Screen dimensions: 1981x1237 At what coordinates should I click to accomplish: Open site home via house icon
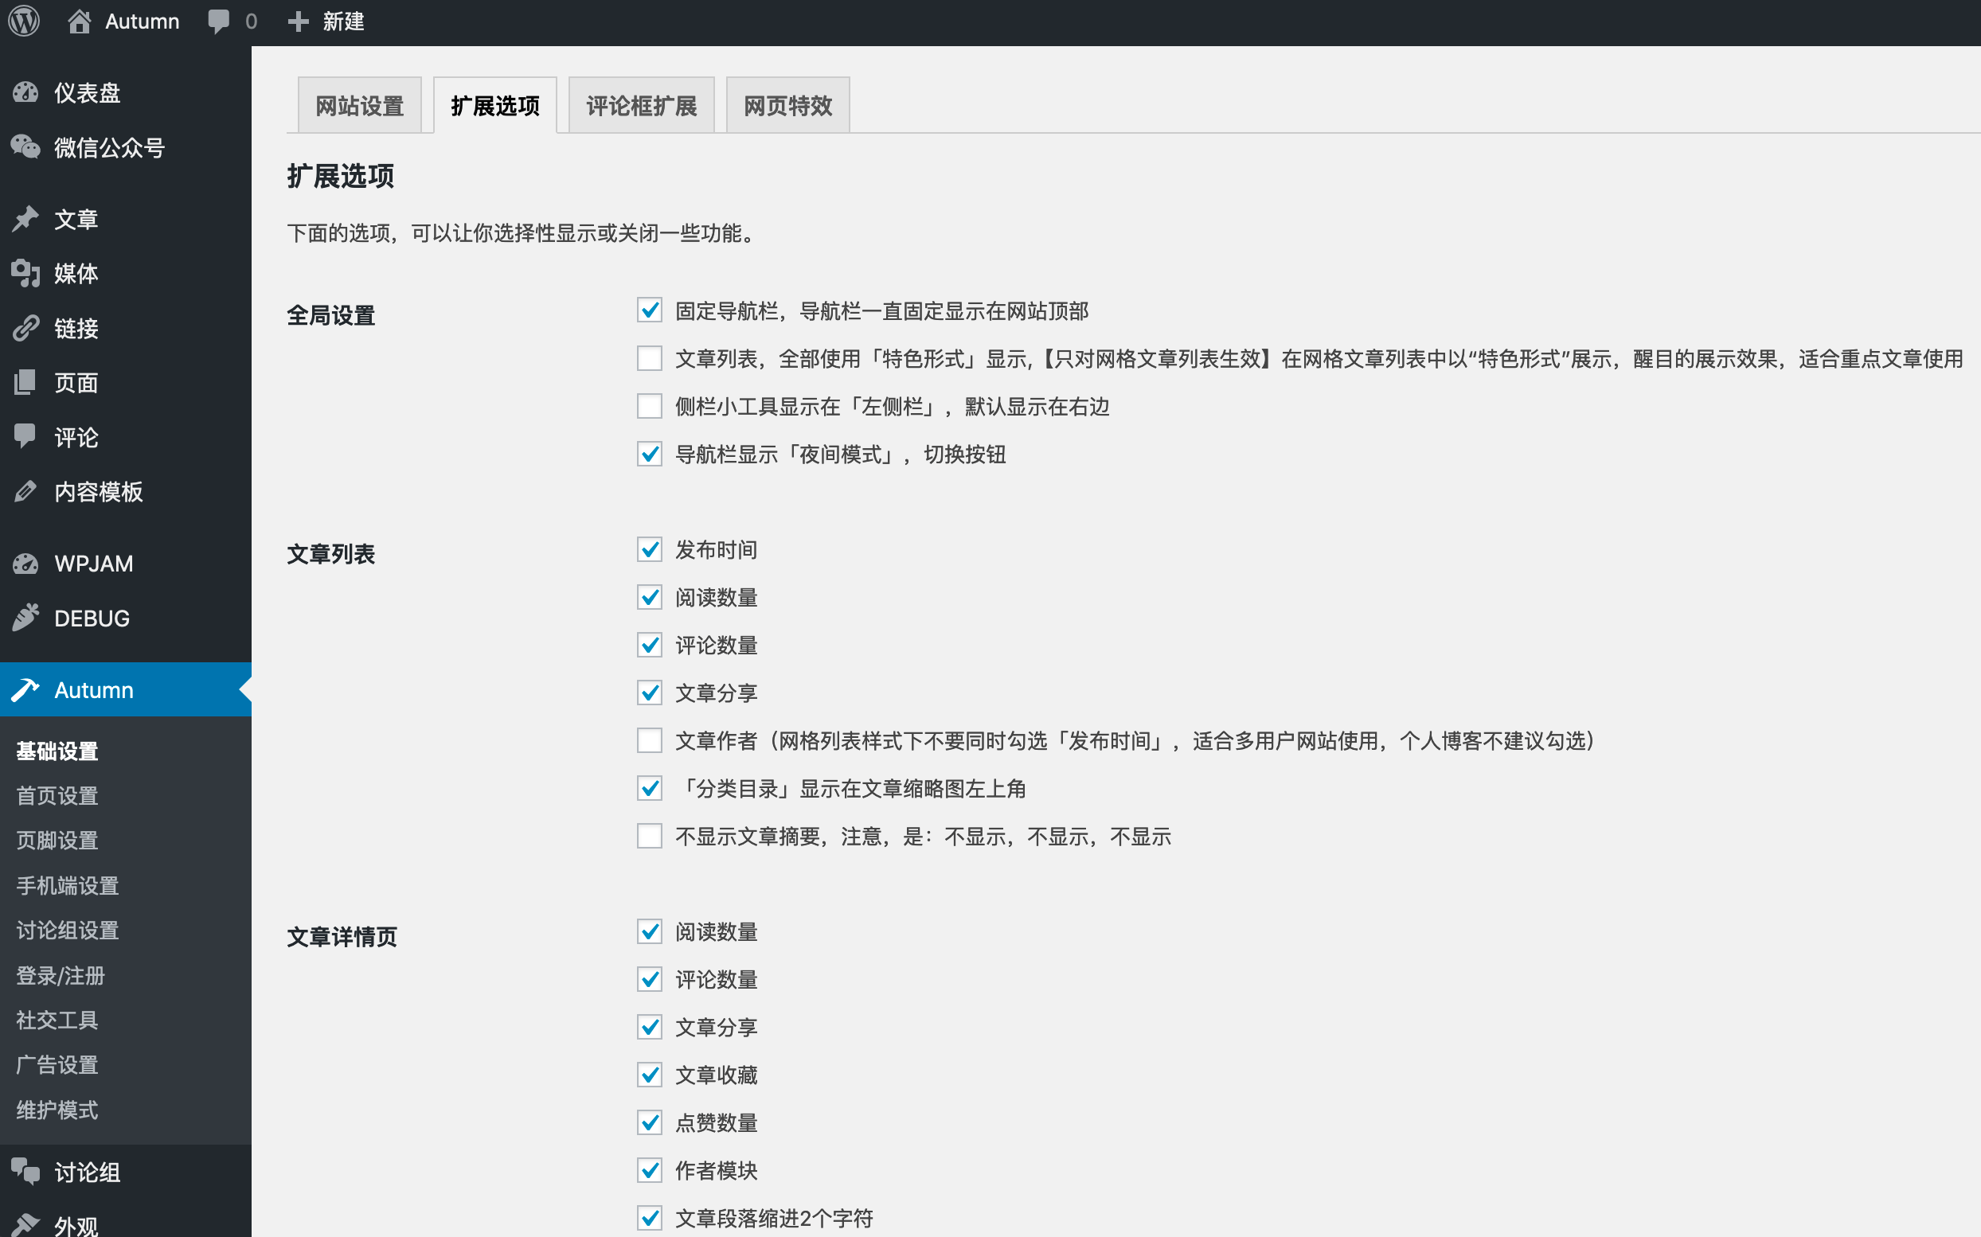point(80,21)
